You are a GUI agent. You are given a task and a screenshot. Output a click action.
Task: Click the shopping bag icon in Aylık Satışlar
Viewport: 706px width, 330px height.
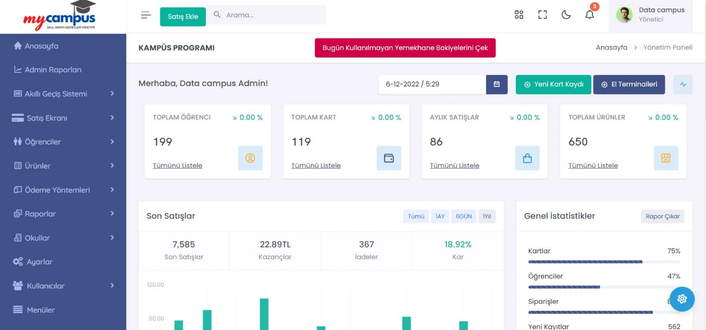[527, 158]
